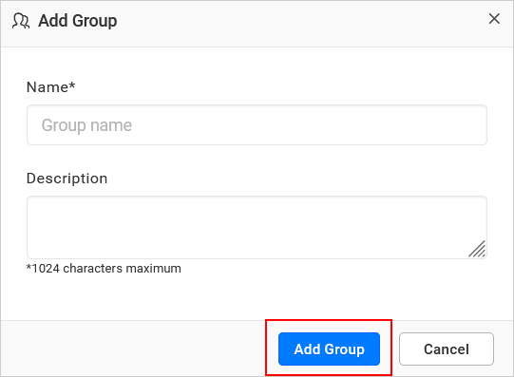
Task: Select the '*1024 characters maximum' hint text
Action: pyautogui.click(x=104, y=268)
